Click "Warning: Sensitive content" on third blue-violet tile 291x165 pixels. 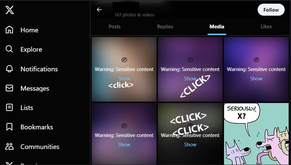click(256, 69)
